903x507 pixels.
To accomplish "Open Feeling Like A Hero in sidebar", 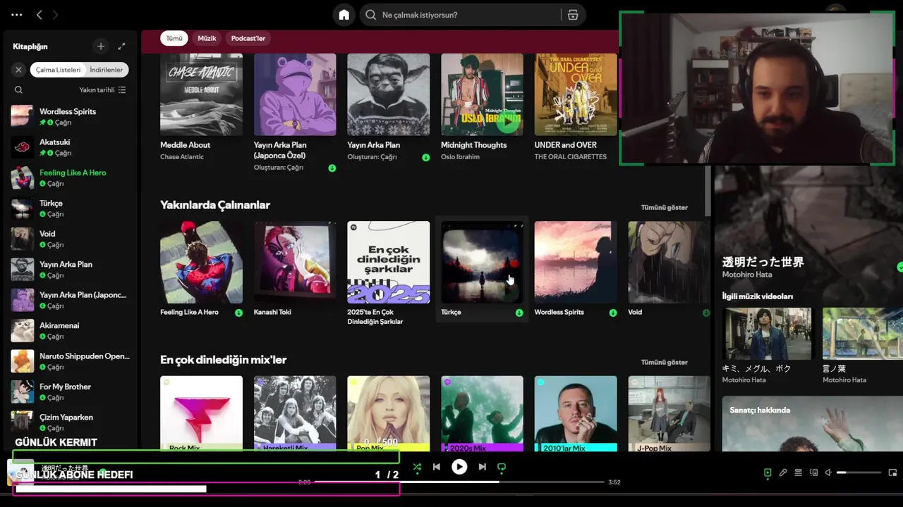I will click(x=71, y=178).
